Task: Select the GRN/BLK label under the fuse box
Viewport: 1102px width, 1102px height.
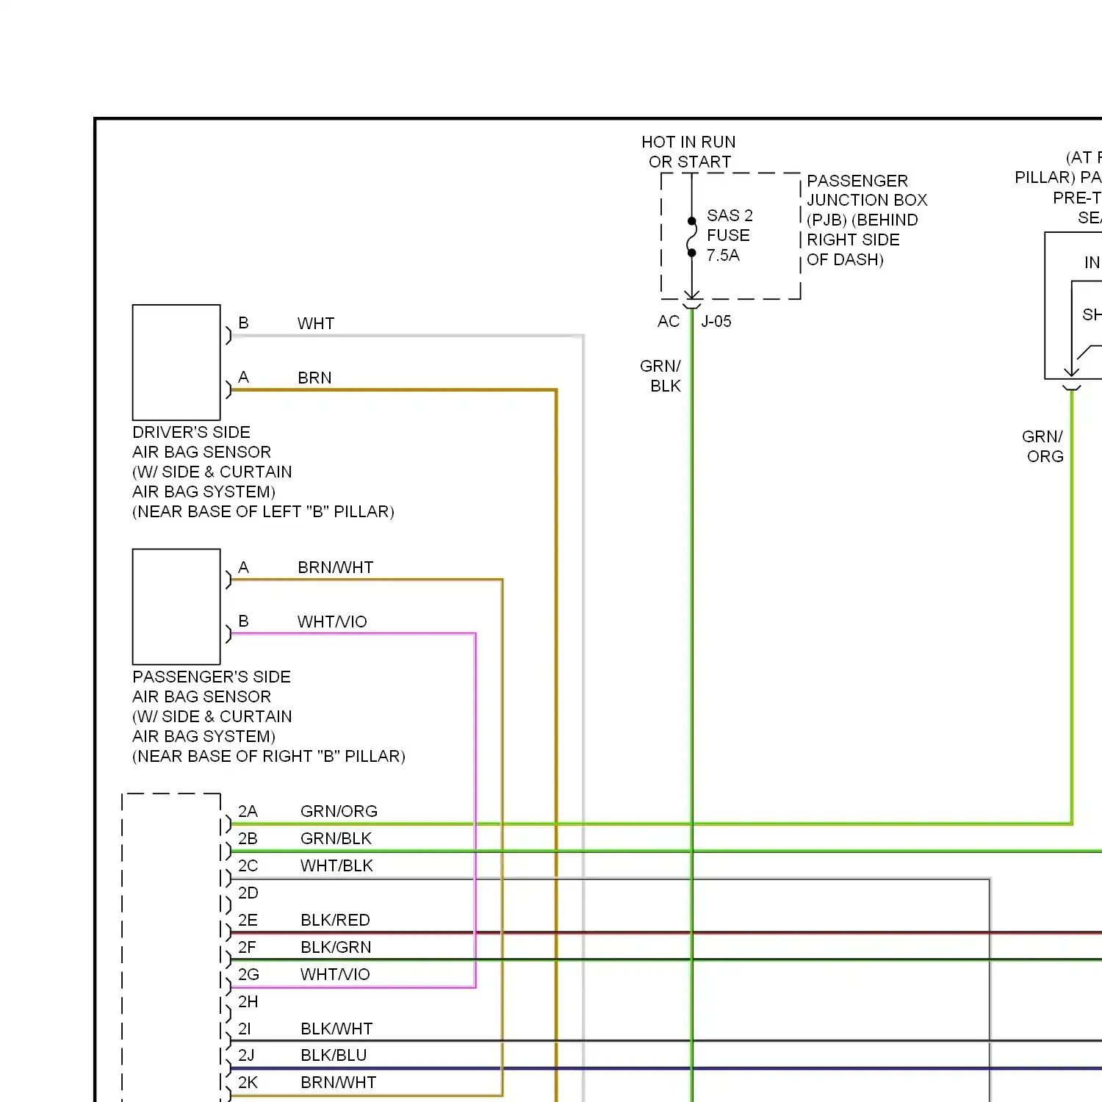Action: tap(660, 375)
